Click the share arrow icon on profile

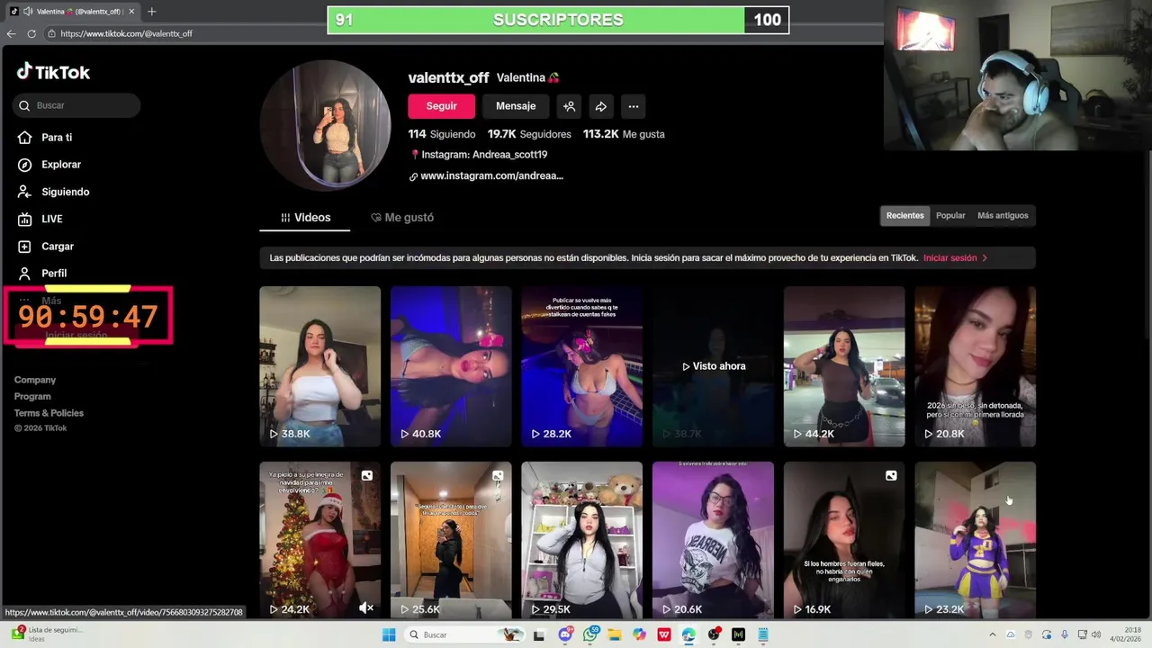point(601,106)
